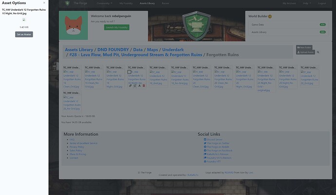This screenshot has height=195, width=336.
Task: Click Logout in the navbar
Action: point(322,3)
